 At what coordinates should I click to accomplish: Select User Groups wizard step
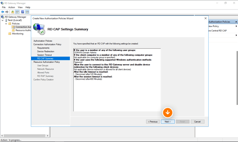[43, 65]
